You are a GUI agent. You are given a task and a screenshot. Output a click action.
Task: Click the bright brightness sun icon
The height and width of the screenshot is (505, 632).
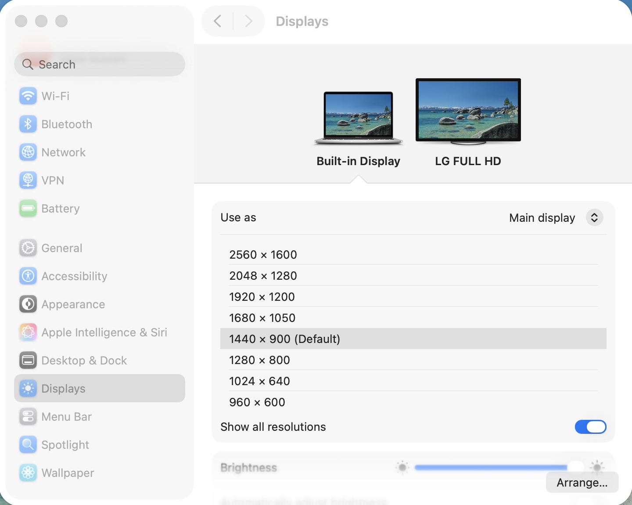pos(597,467)
